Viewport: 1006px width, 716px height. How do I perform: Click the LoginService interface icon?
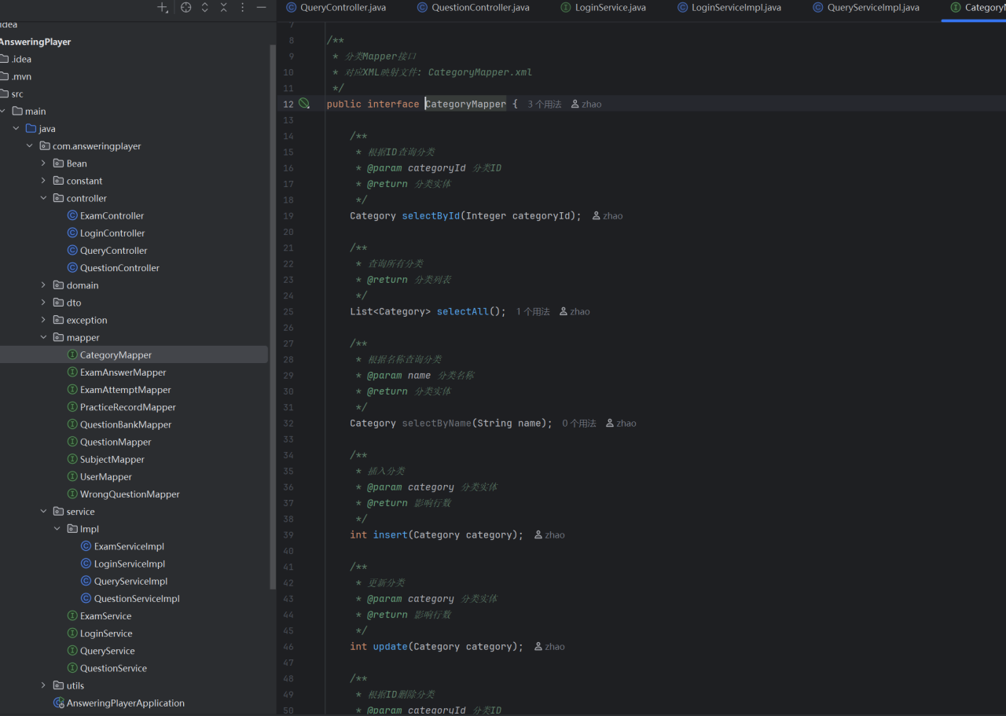pyautogui.click(x=72, y=633)
